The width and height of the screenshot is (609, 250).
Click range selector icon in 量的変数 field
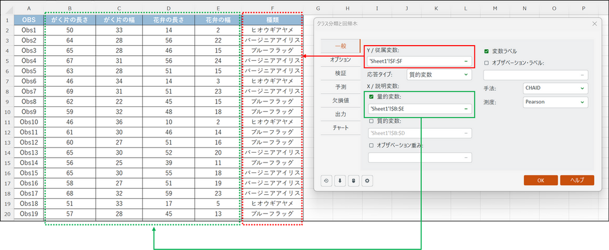point(465,109)
